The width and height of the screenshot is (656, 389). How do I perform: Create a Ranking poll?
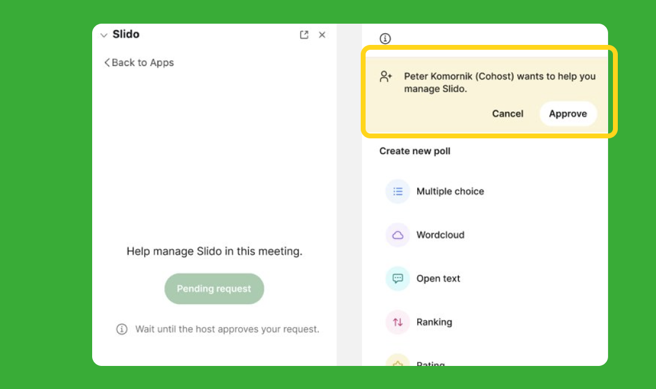[x=434, y=322]
